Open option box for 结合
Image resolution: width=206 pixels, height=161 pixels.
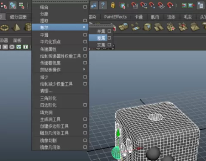85,7
